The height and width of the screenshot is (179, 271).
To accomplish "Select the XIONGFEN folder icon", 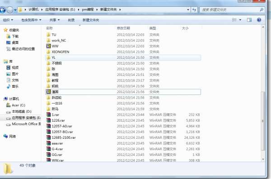I will tap(49, 52).
